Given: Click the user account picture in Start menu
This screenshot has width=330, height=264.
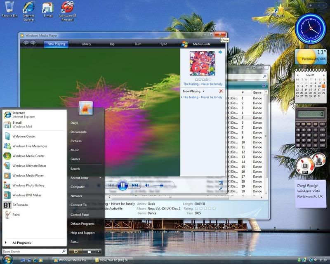Looking at the screenshot, I should tap(86, 108).
